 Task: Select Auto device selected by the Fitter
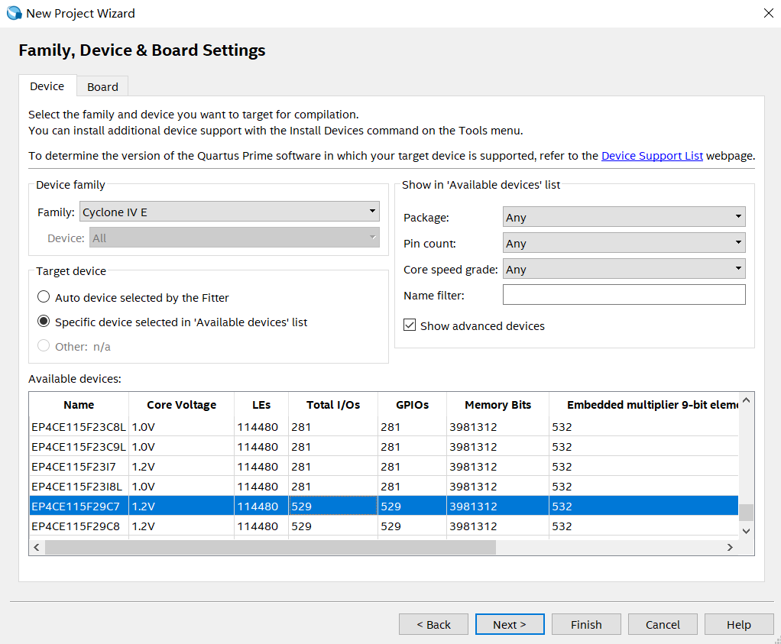pyautogui.click(x=44, y=297)
